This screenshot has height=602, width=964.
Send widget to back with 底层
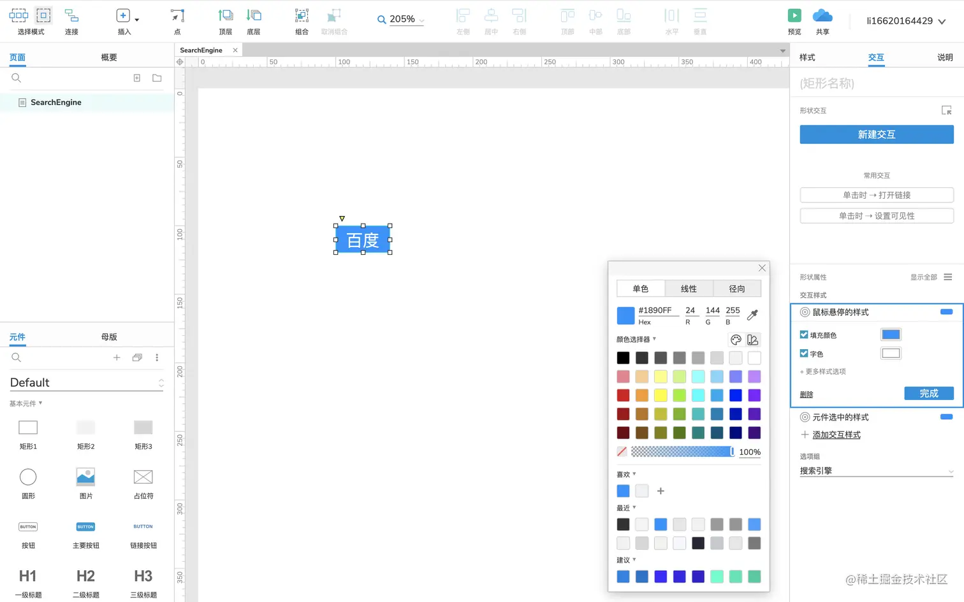click(254, 20)
